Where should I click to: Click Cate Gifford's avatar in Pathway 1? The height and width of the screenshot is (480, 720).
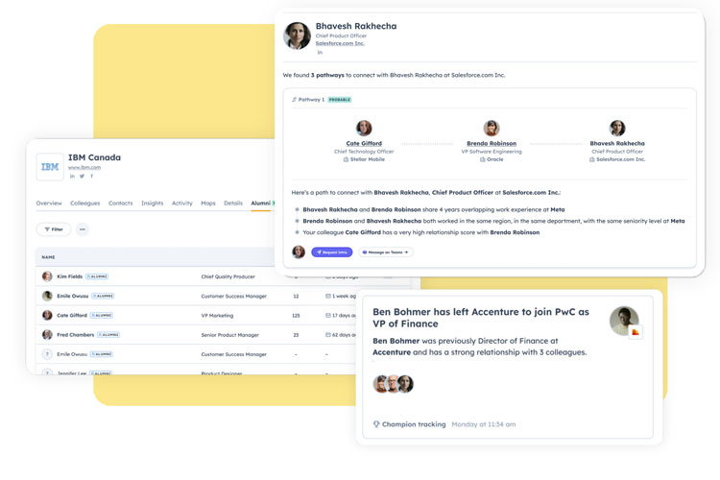click(x=364, y=128)
